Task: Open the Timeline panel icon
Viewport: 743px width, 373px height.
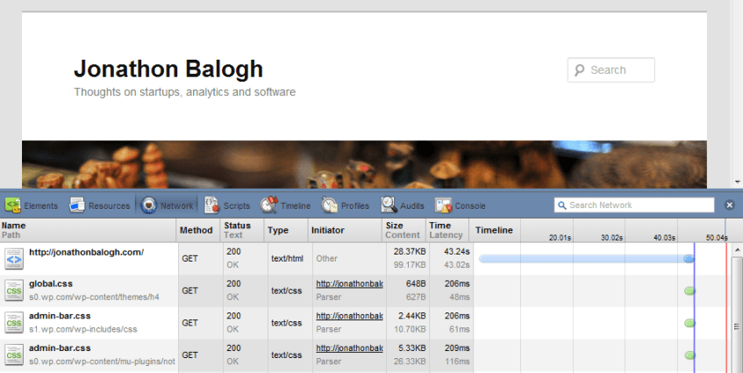Action: pos(268,205)
